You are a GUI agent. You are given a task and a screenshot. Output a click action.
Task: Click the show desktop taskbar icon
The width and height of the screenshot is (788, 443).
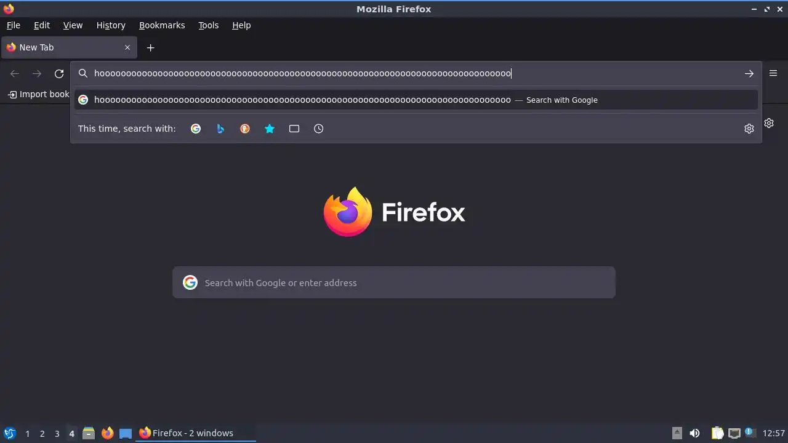click(x=126, y=433)
